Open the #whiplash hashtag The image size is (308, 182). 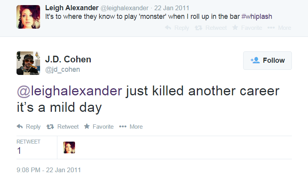[x=255, y=16]
